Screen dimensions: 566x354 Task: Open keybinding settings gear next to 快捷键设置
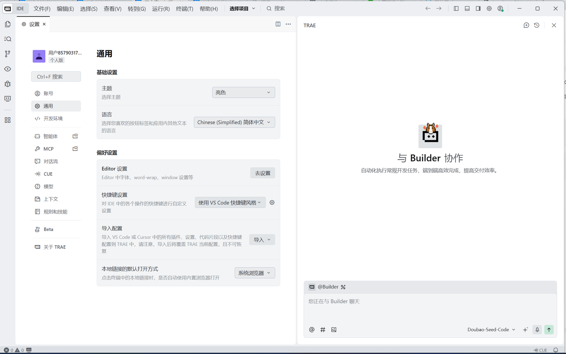272,202
